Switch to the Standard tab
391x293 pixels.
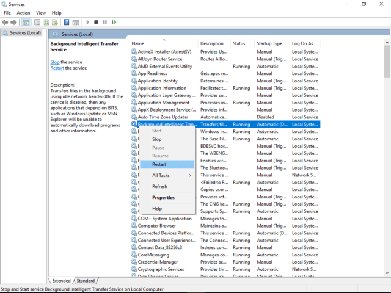(86, 281)
